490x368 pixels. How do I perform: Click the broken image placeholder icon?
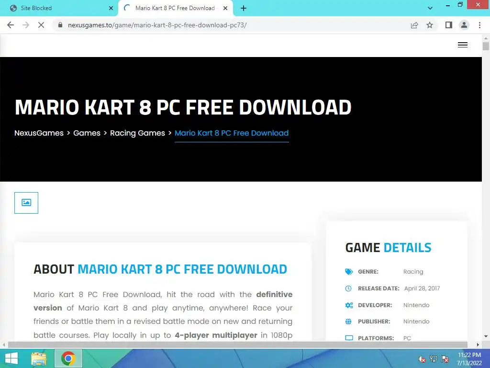26,203
